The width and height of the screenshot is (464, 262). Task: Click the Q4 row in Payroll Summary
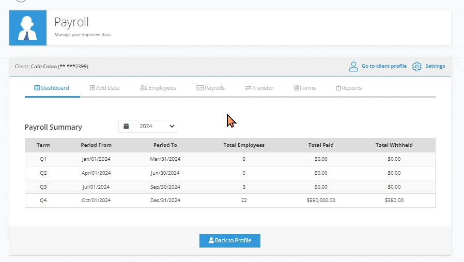coord(230,201)
